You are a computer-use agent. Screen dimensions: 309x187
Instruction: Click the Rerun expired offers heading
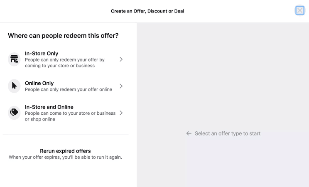(x=65, y=151)
